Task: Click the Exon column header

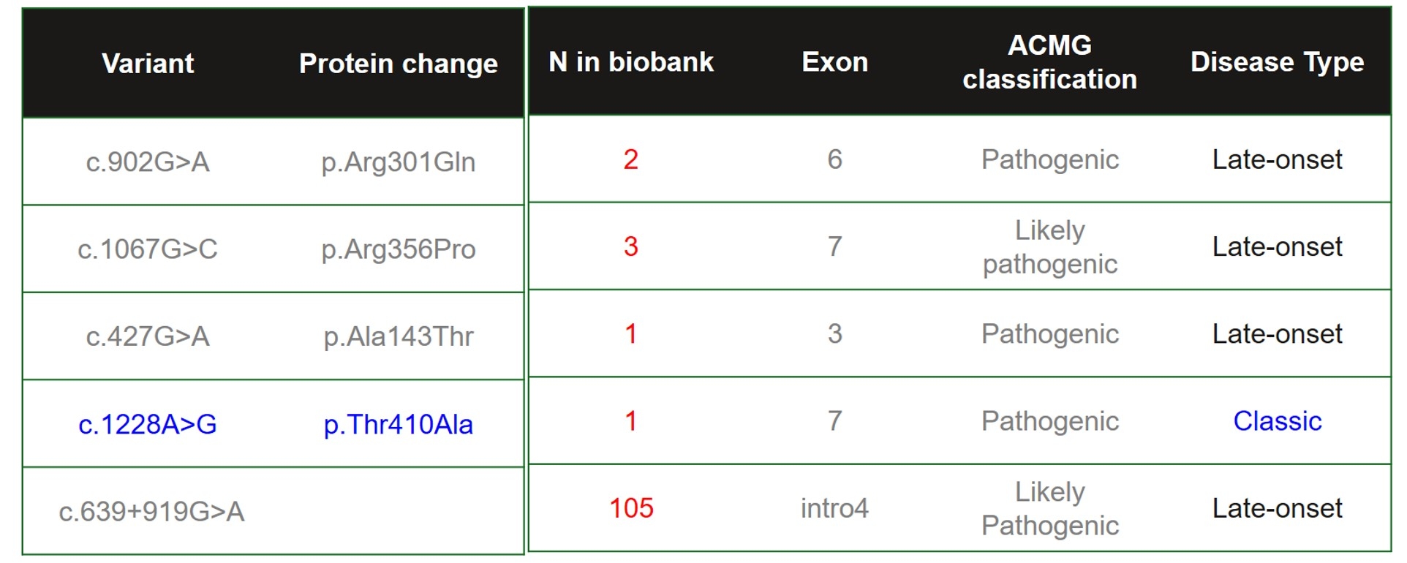Action: tap(834, 62)
